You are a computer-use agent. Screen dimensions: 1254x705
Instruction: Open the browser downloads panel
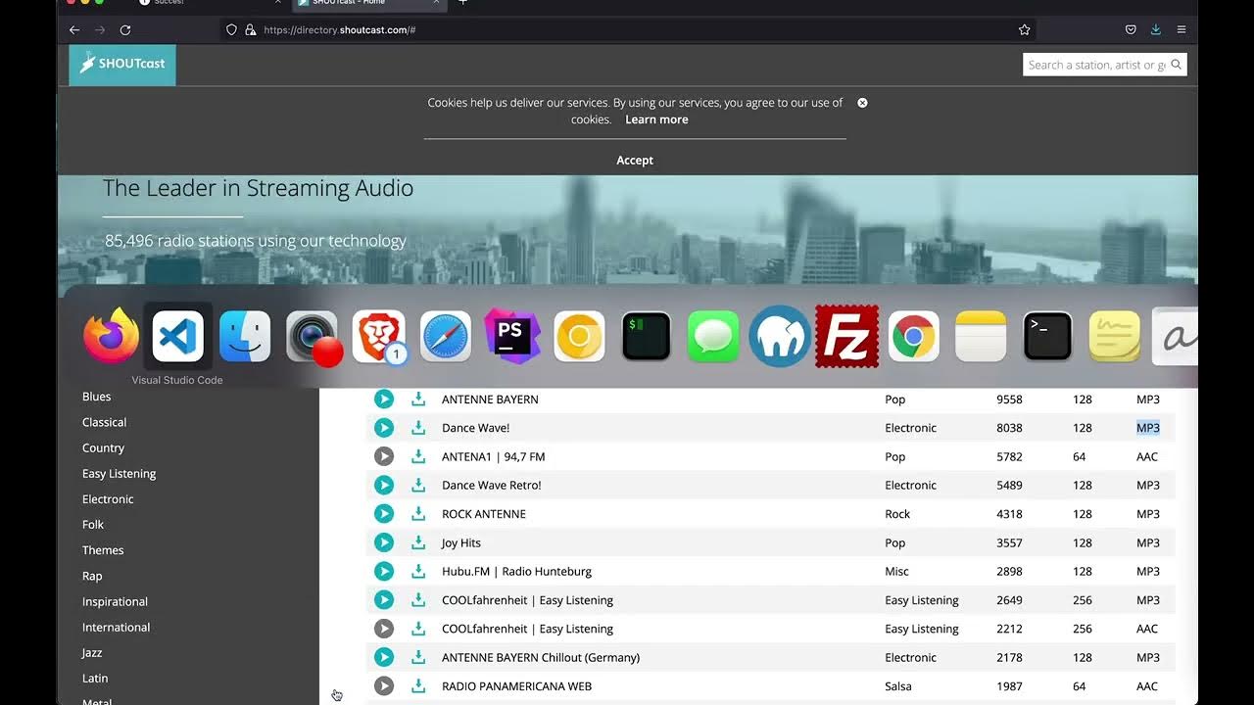(x=1156, y=30)
